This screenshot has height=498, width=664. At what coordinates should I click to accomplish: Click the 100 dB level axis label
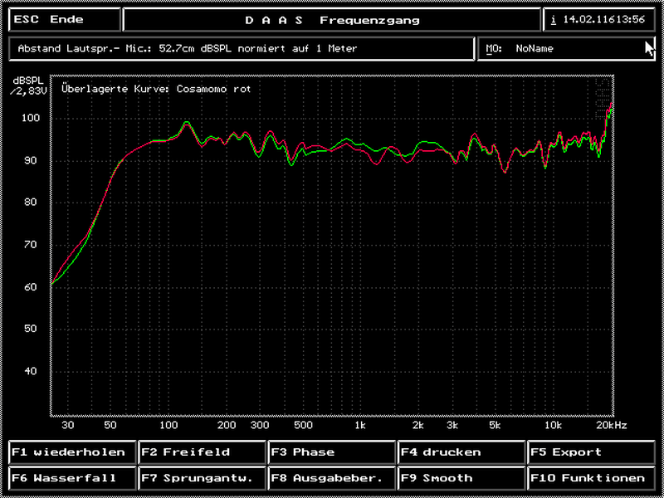point(32,119)
